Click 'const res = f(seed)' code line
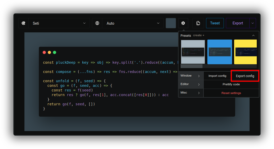 (x=72, y=90)
